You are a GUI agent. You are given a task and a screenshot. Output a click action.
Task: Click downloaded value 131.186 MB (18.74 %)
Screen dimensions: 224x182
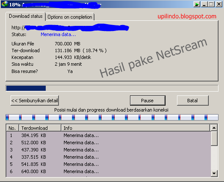point(81,50)
